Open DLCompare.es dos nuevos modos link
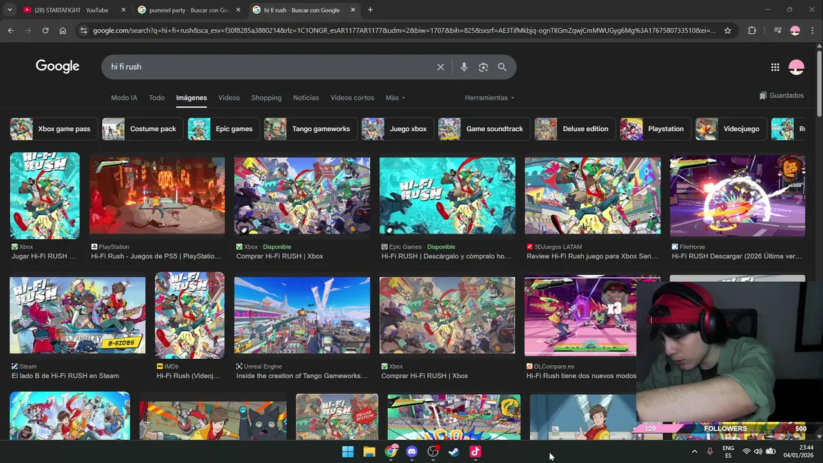 click(x=581, y=376)
